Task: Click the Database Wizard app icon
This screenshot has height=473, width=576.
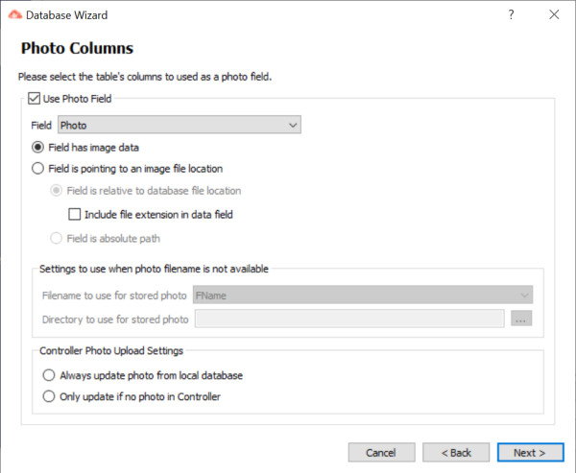Action: [x=15, y=14]
